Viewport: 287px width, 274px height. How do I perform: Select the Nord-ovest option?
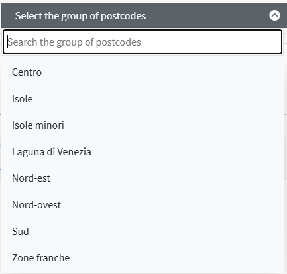pos(143,205)
